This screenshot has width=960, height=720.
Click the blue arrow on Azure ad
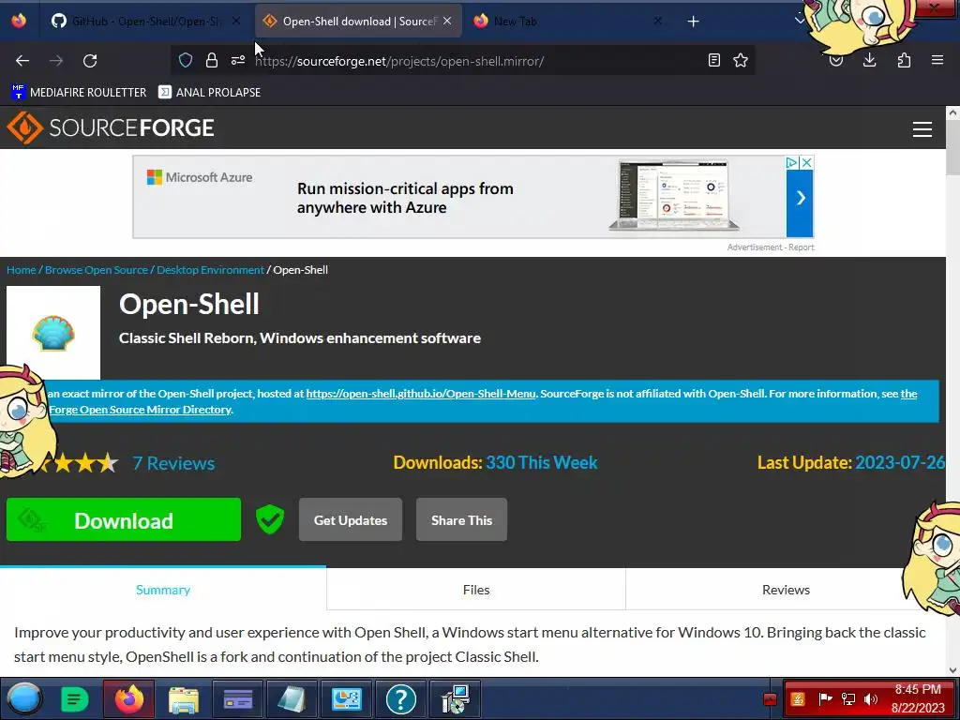800,198
